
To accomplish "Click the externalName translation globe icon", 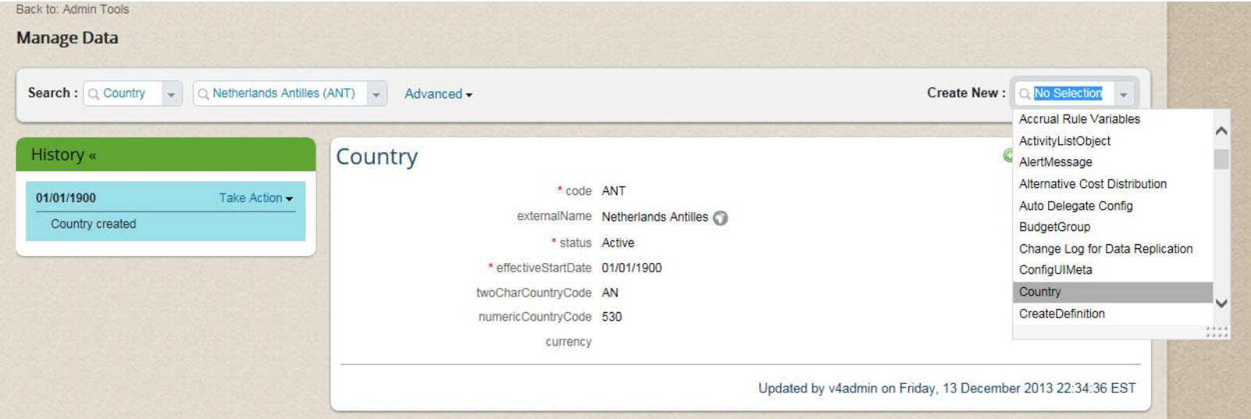I will [x=720, y=218].
